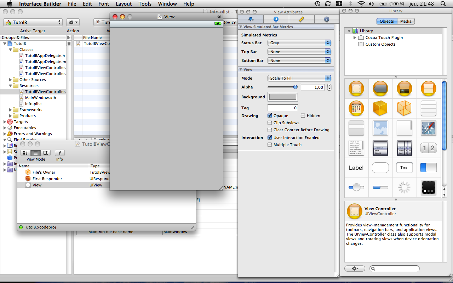Select the Switch library item
Image resolution: width=453 pixels, height=283 pixels.
click(429, 168)
